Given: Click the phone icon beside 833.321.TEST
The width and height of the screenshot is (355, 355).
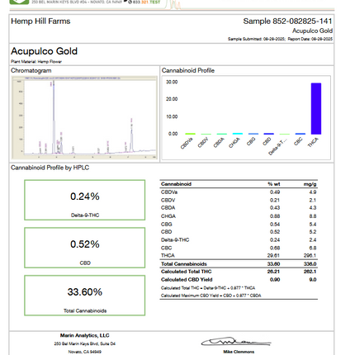Looking at the screenshot, I should click(130, 2).
